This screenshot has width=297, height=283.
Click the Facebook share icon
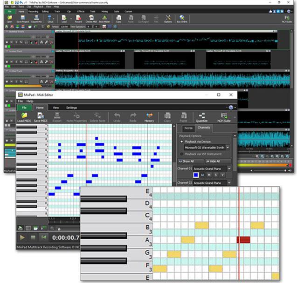coord(274,11)
